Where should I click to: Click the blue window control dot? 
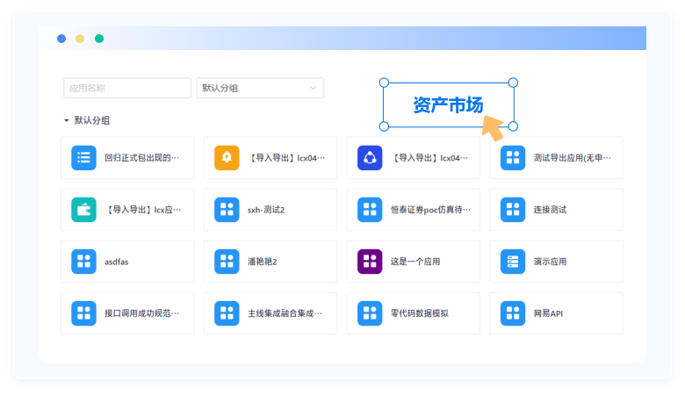pos(61,39)
